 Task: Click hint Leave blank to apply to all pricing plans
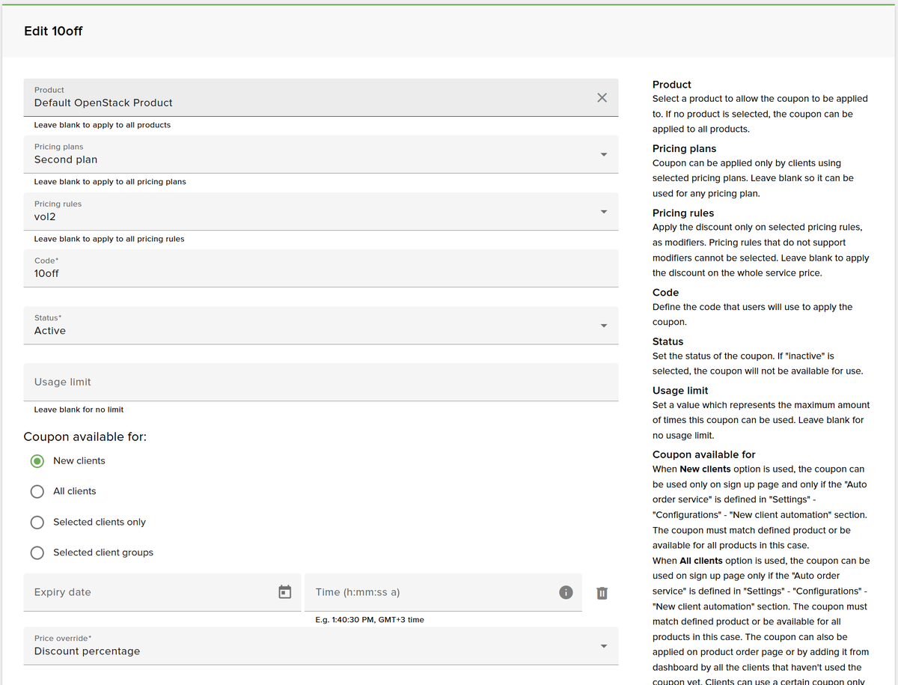click(110, 182)
